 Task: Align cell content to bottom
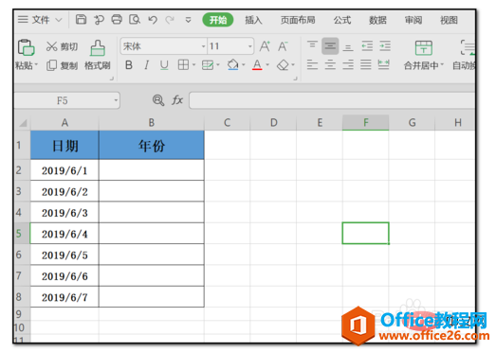pos(348,48)
